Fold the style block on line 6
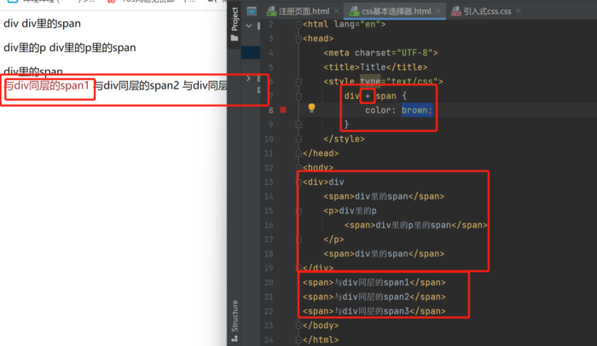 298,82
